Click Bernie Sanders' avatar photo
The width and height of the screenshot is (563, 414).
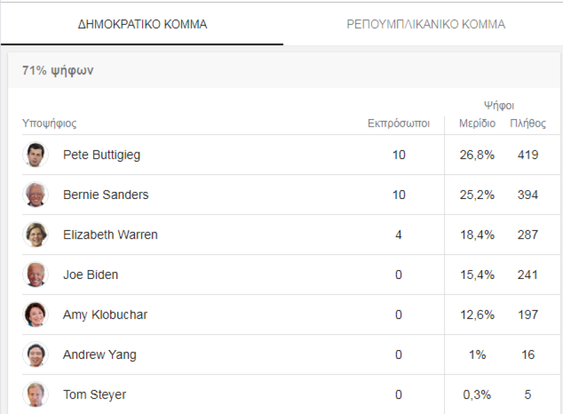tap(35, 195)
